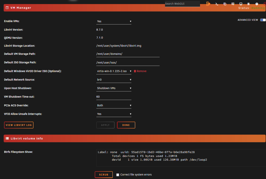Click the Enable VMs label
The image size is (266, 179).
(x=12, y=21)
